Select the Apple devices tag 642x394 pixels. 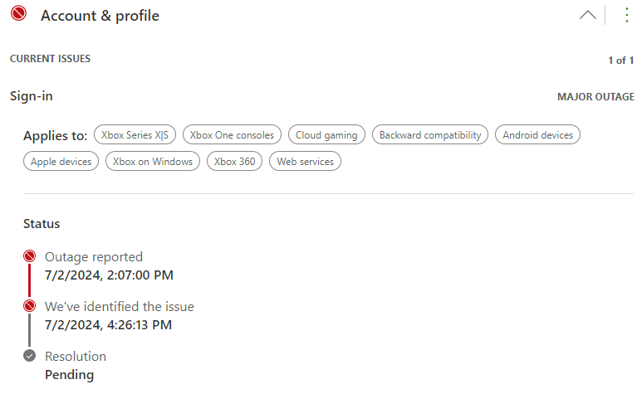pyautogui.click(x=61, y=162)
